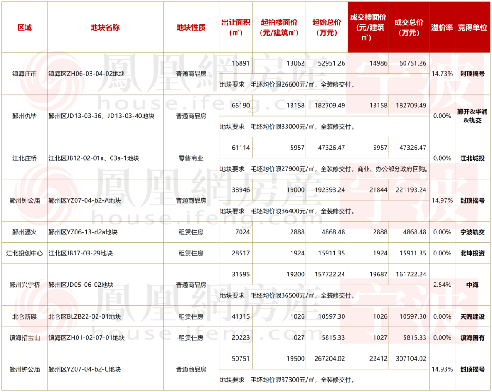The width and height of the screenshot is (492, 392).
Task: Click deal total 307104.02
Action: click(411, 359)
